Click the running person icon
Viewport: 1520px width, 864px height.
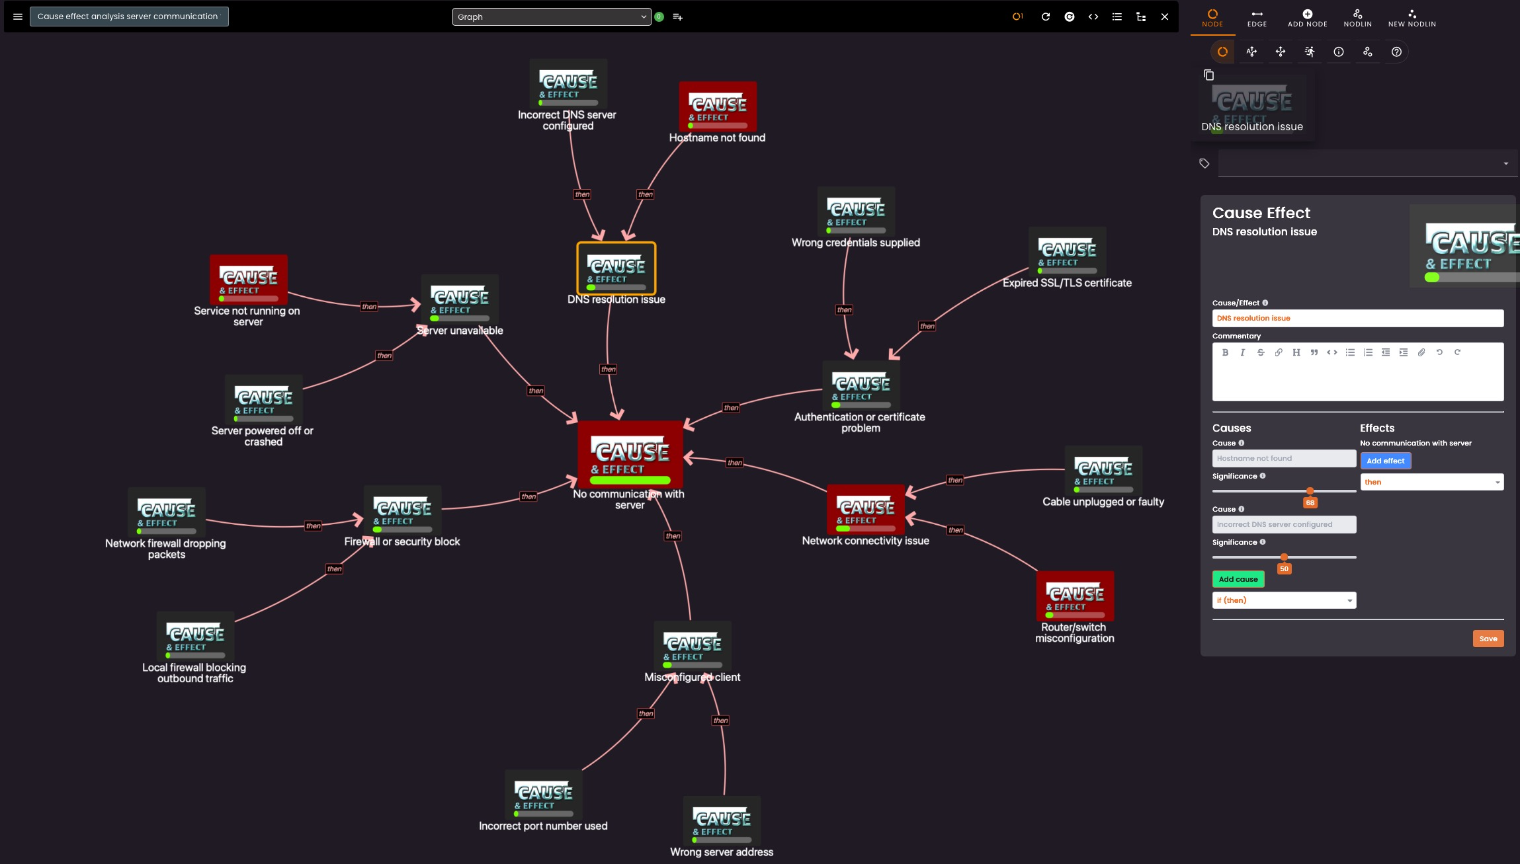point(1310,52)
